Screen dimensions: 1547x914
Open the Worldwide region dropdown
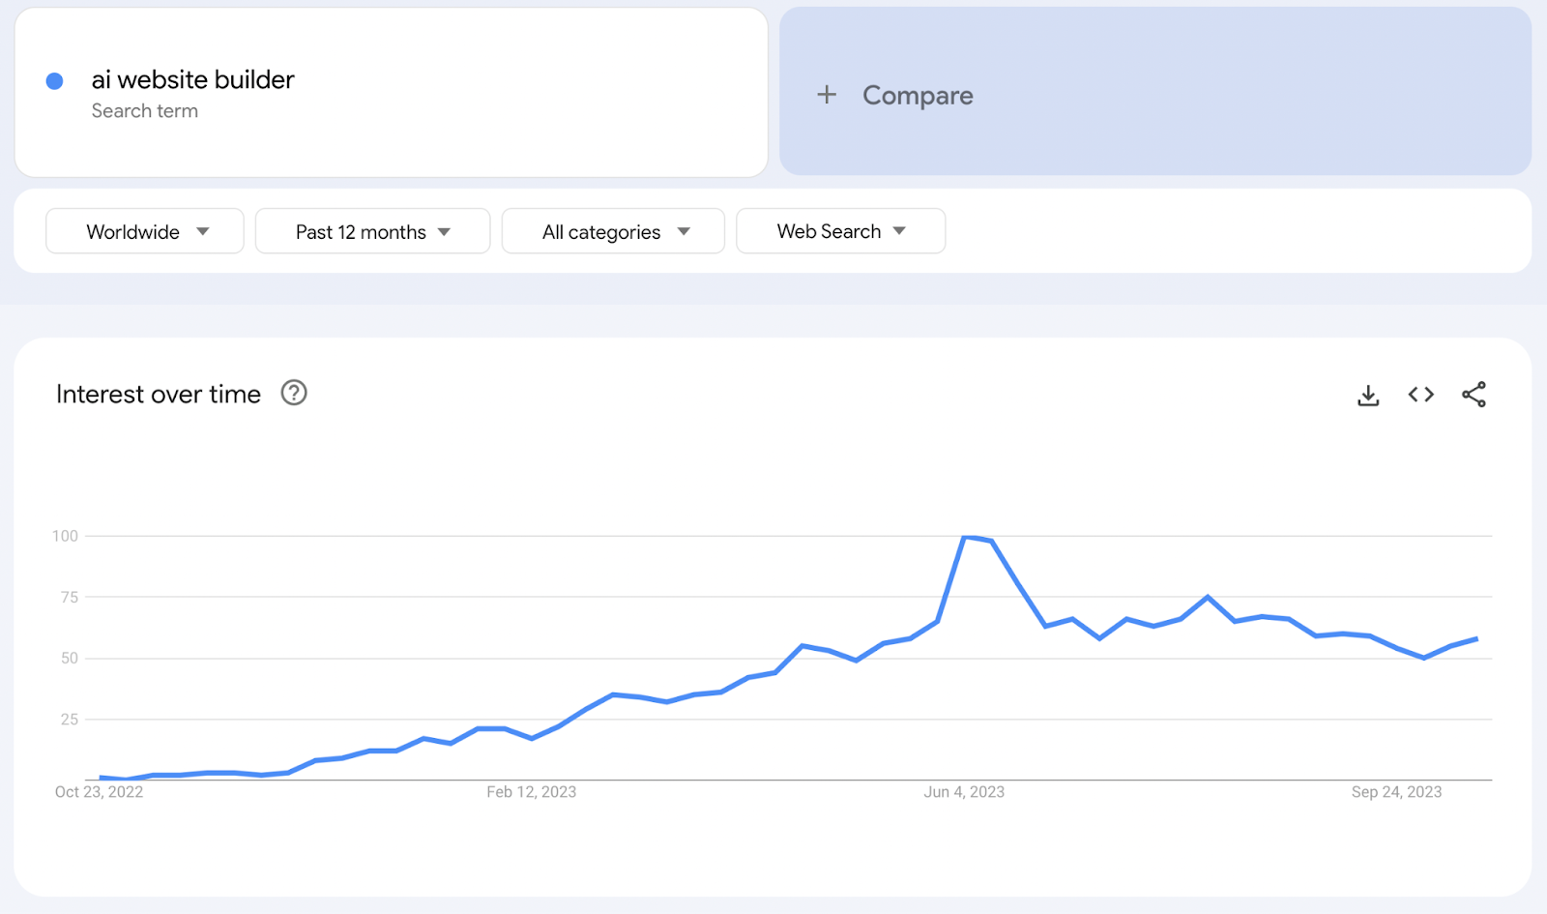click(145, 231)
